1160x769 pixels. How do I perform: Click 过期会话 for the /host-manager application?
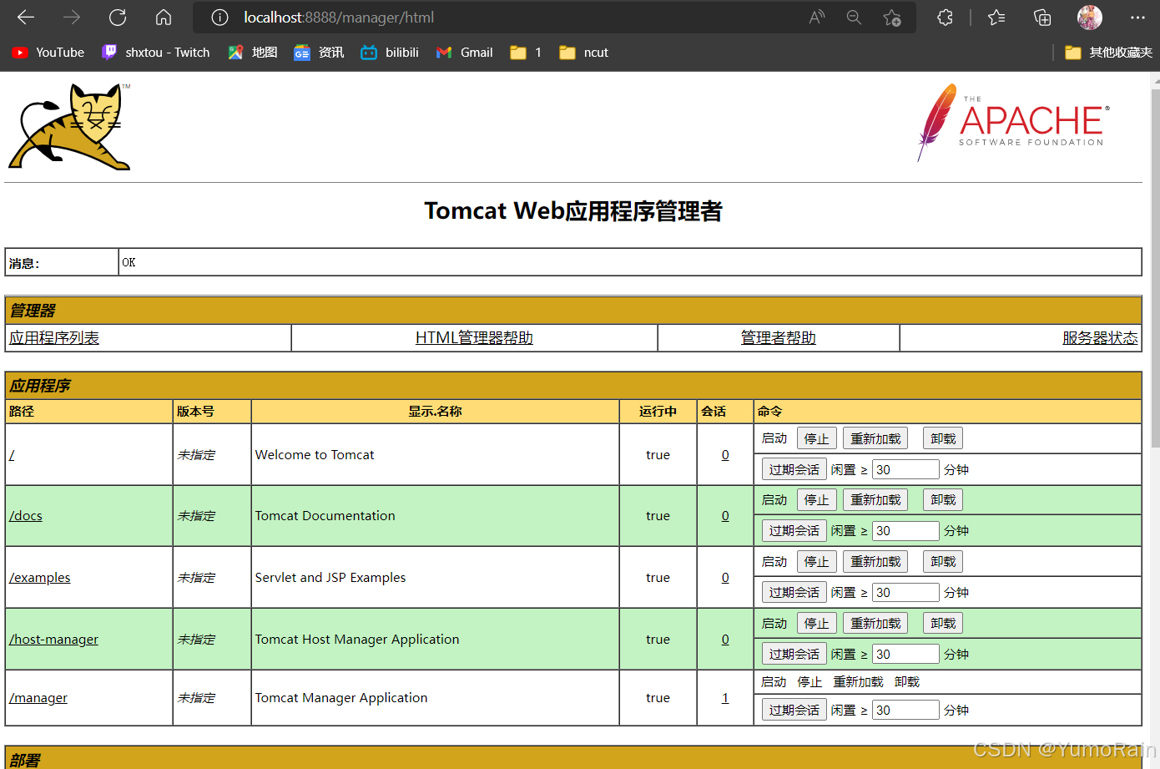click(794, 654)
